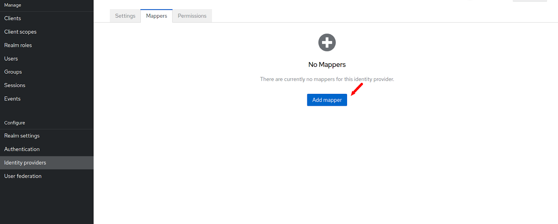558x224 pixels.
Task: Navigate to User federation
Action: [x=23, y=176]
